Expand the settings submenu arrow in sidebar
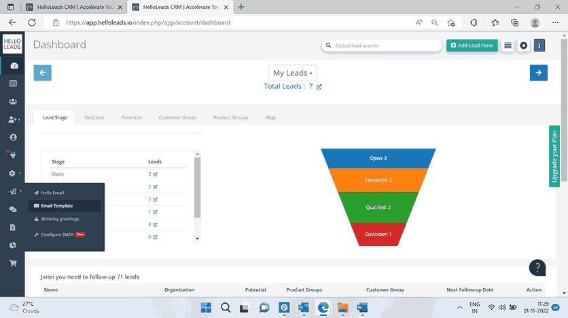The image size is (568, 318). (20, 173)
